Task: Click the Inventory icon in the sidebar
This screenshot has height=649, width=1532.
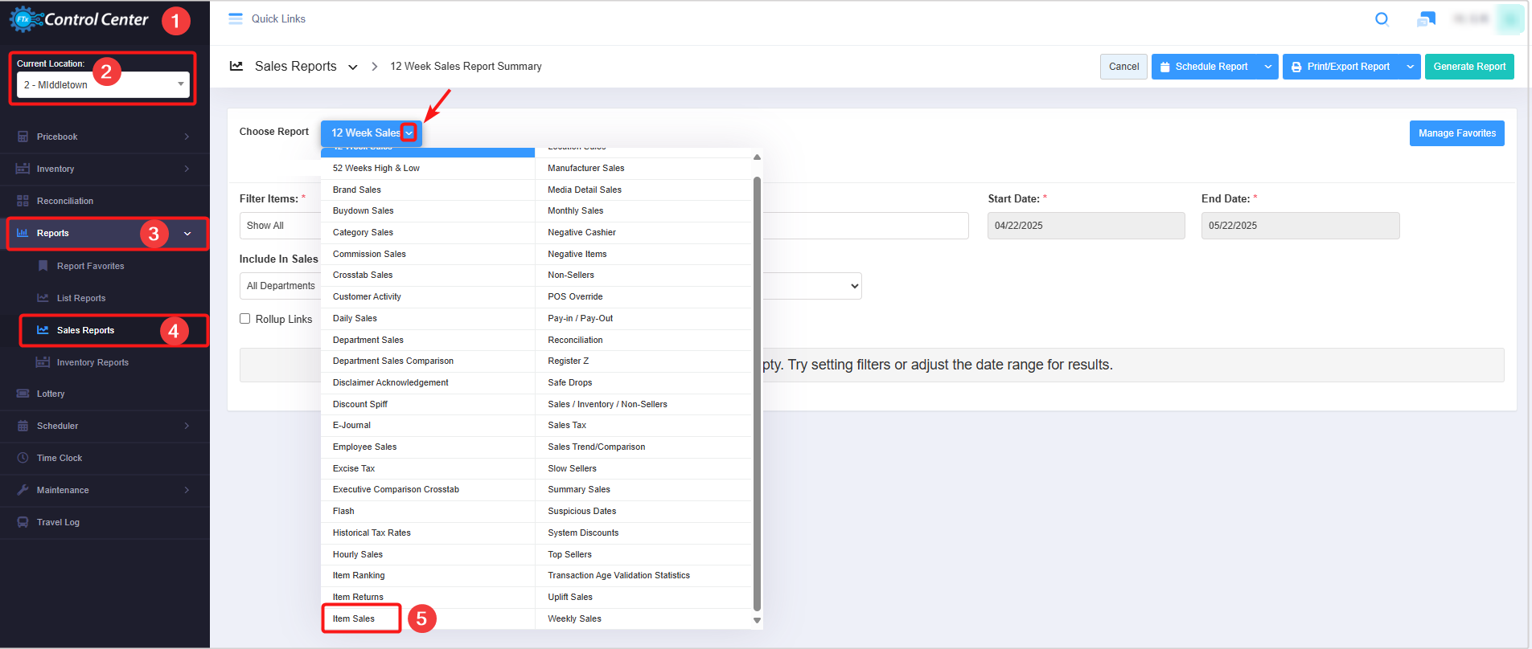Action: click(x=23, y=169)
